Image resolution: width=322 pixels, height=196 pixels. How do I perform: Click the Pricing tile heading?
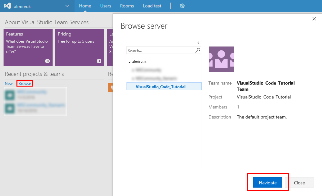pos(65,34)
